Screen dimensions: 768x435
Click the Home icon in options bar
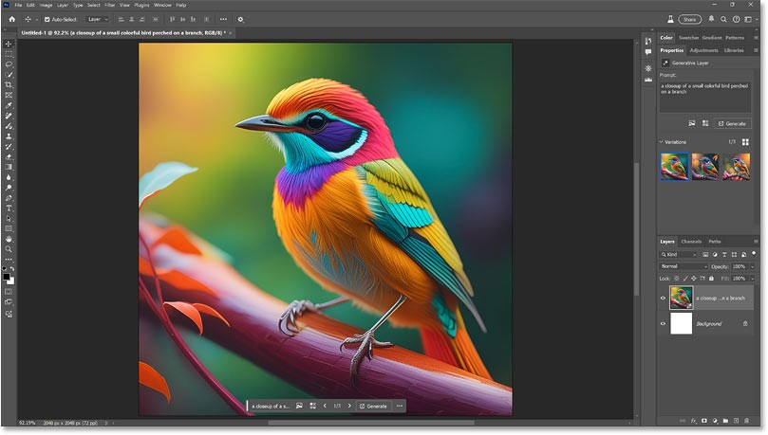(9, 19)
